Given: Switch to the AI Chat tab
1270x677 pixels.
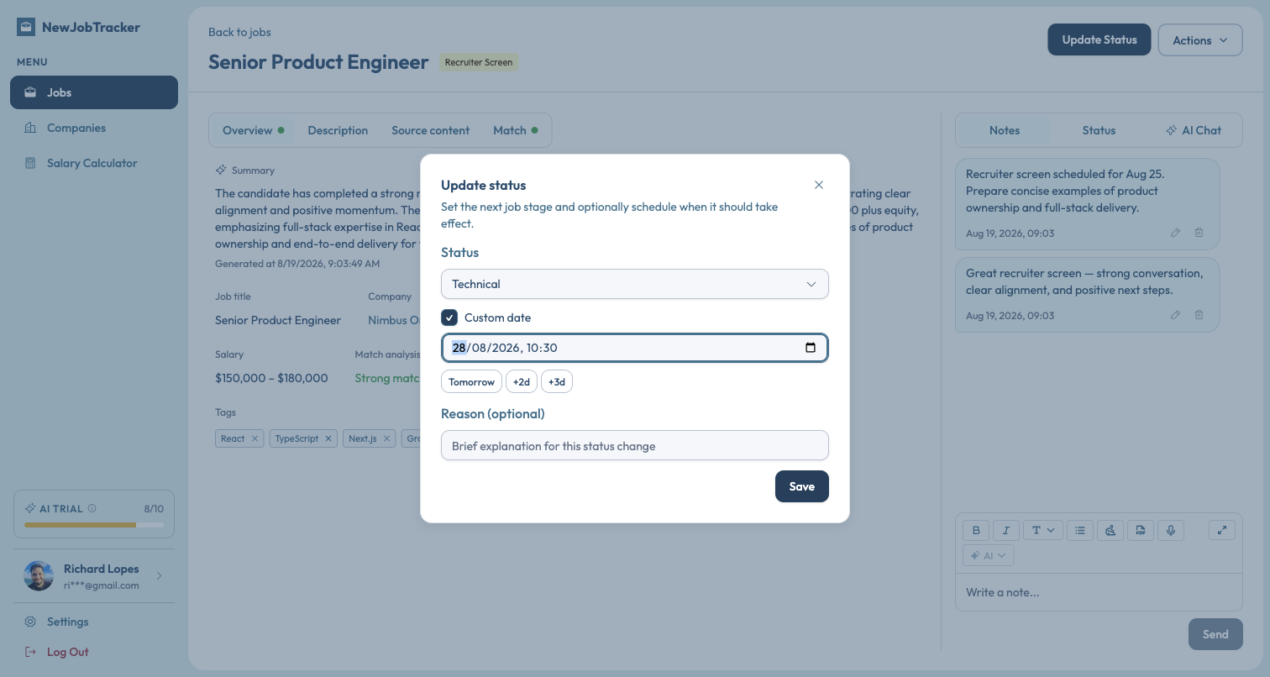Looking at the screenshot, I should point(1194,130).
